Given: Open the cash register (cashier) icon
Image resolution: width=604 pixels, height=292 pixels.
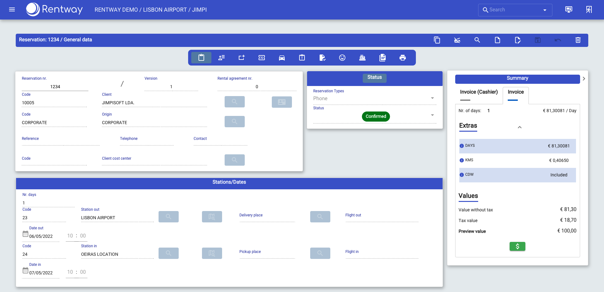Looking at the screenshot, I should point(362,58).
